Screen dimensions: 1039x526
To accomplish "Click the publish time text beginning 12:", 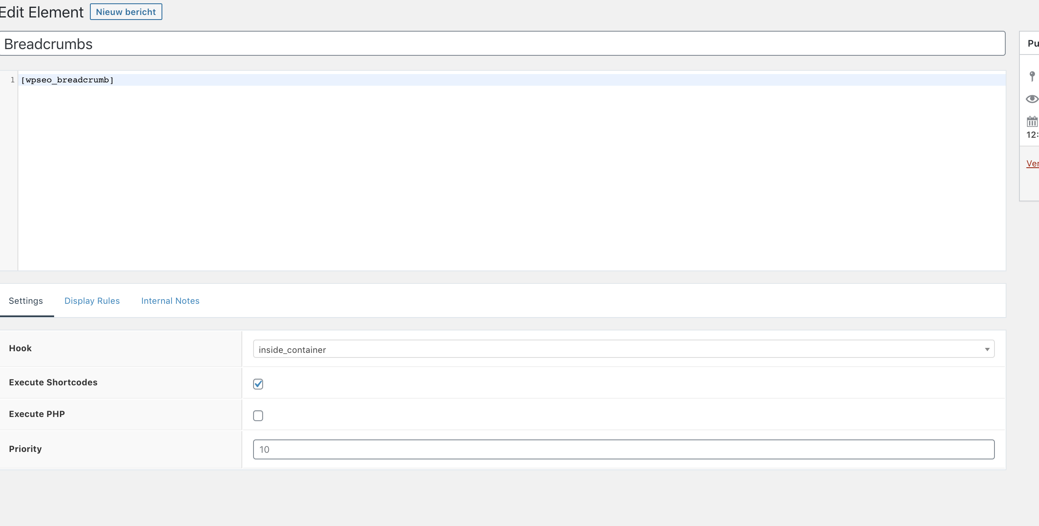I will pos(1032,135).
